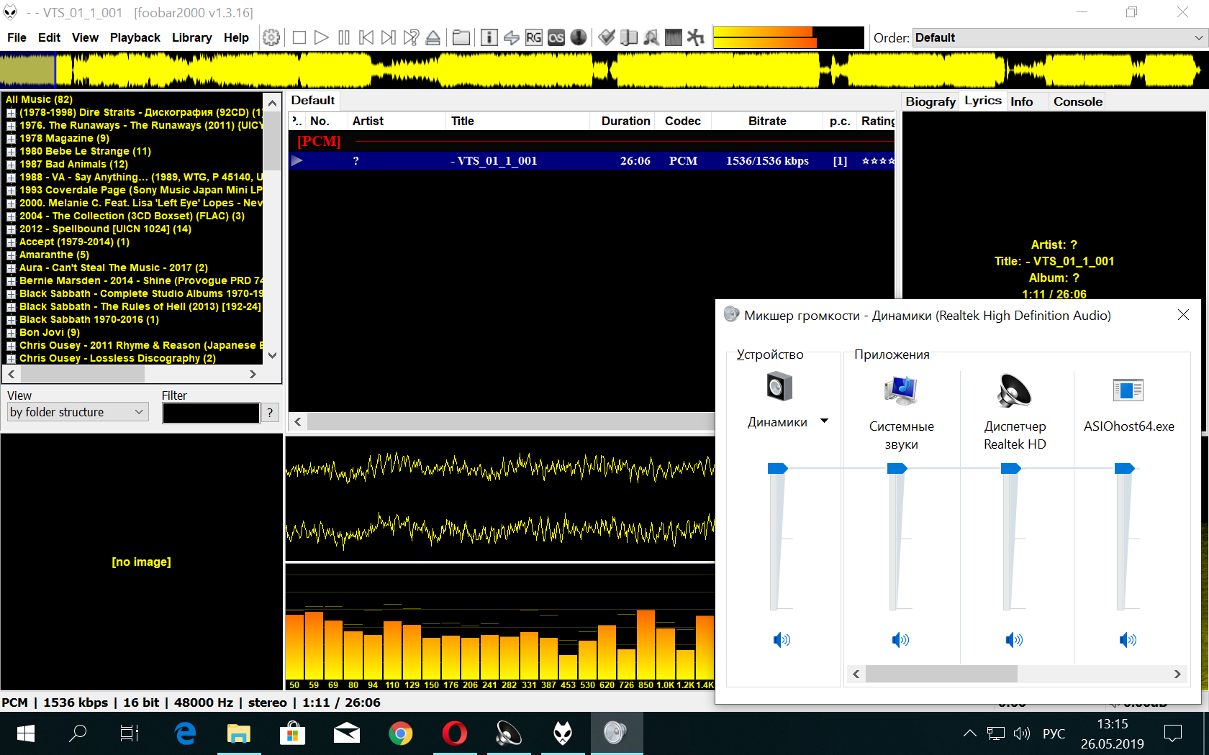The height and width of the screenshot is (755, 1209).
Task: Open the preferences gear icon
Action: (x=271, y=37)
